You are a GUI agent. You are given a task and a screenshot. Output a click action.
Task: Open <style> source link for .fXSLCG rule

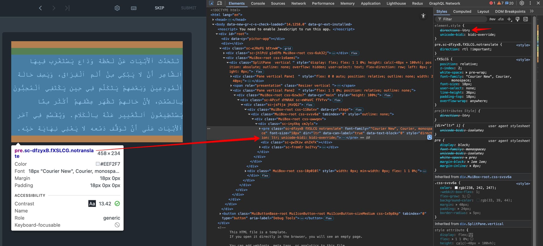pyautogui.click(x=523, y=60)
